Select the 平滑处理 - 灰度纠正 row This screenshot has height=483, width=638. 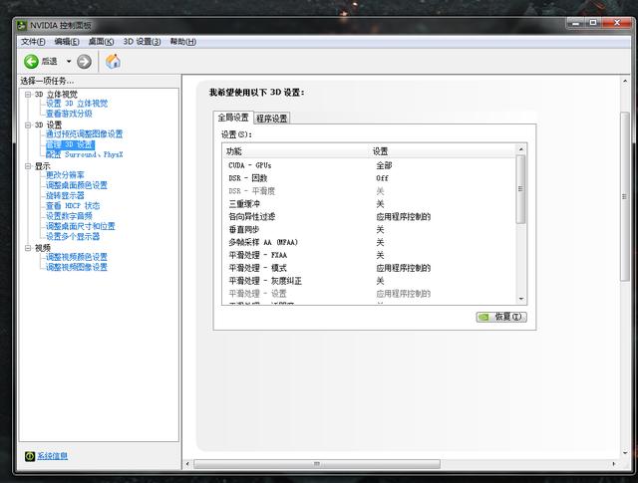[x=369, y=281]
